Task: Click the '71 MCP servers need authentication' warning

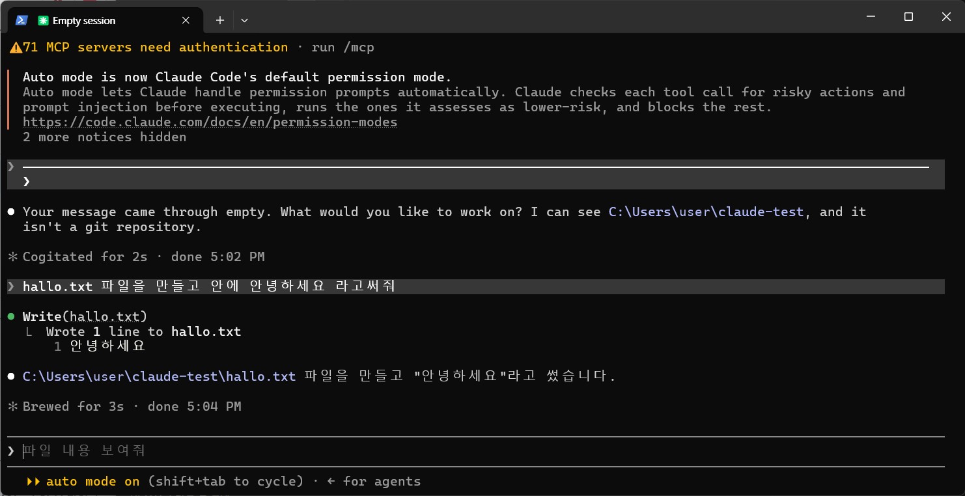Action: pyautogui.click(x=155, y=48)
